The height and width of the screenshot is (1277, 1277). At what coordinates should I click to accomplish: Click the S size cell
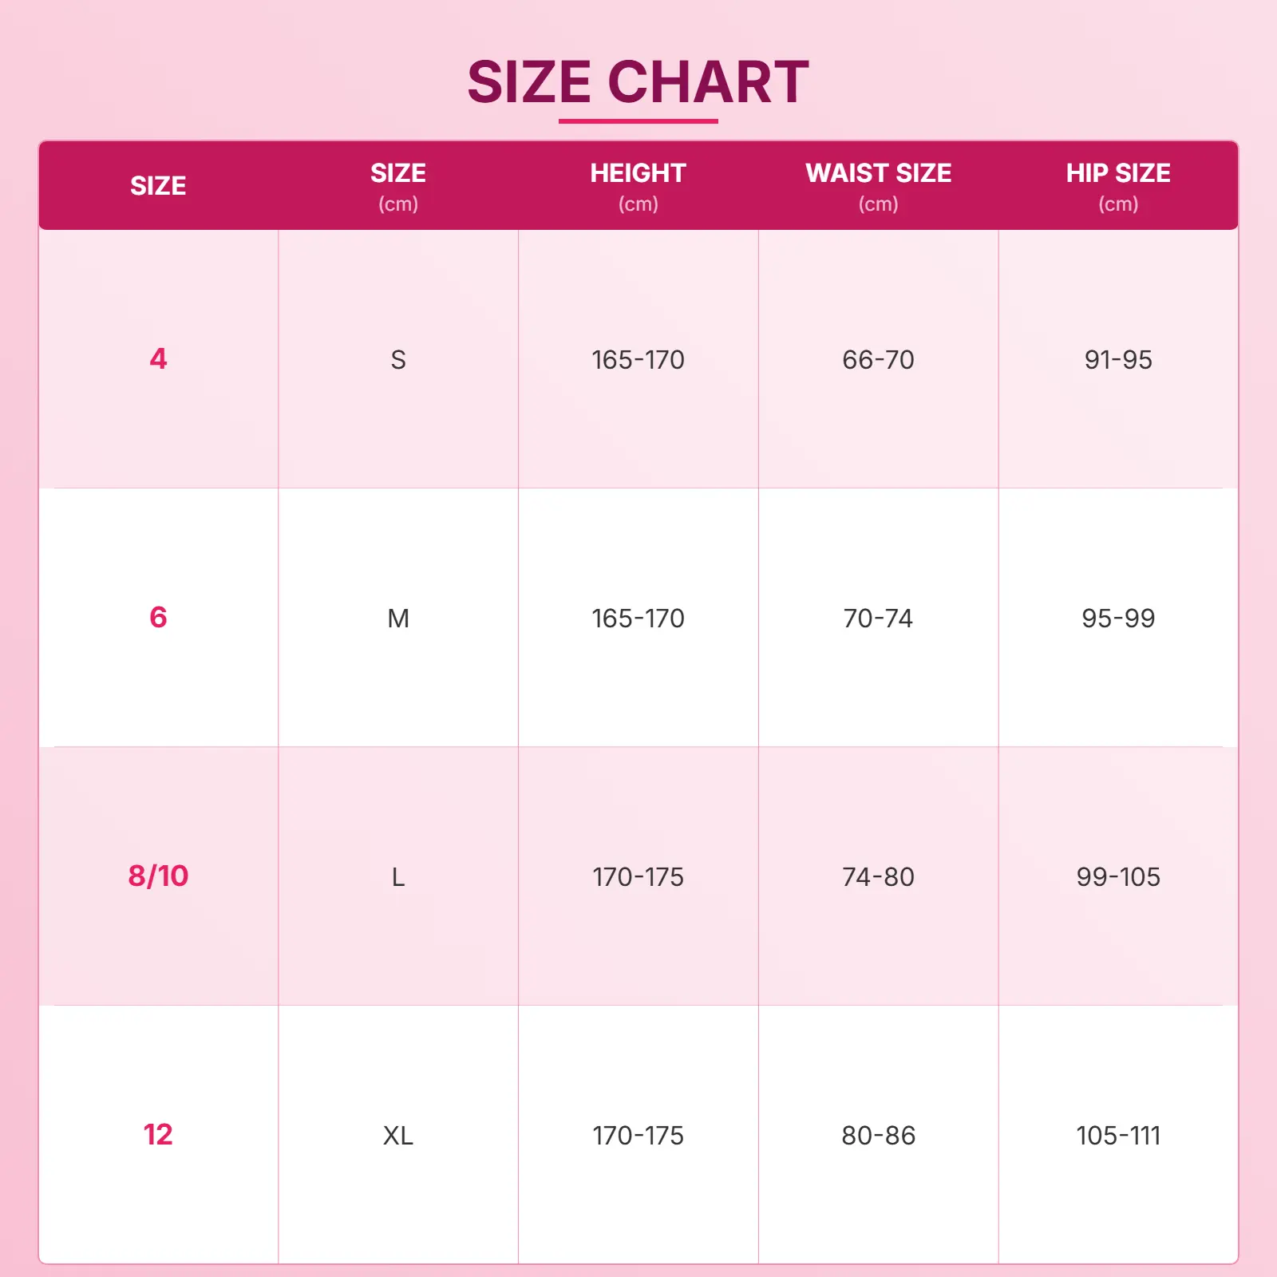click(x=398, y=360)
